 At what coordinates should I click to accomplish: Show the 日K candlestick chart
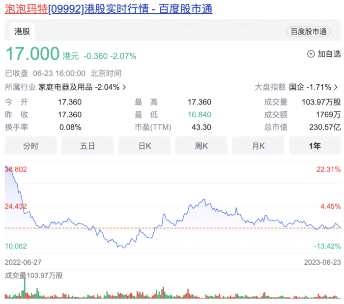coord(144,146)
